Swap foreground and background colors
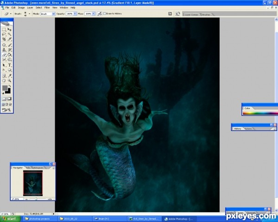Viewport: 278px width, 222px height. pyautogui.click(x=10, y=86)
